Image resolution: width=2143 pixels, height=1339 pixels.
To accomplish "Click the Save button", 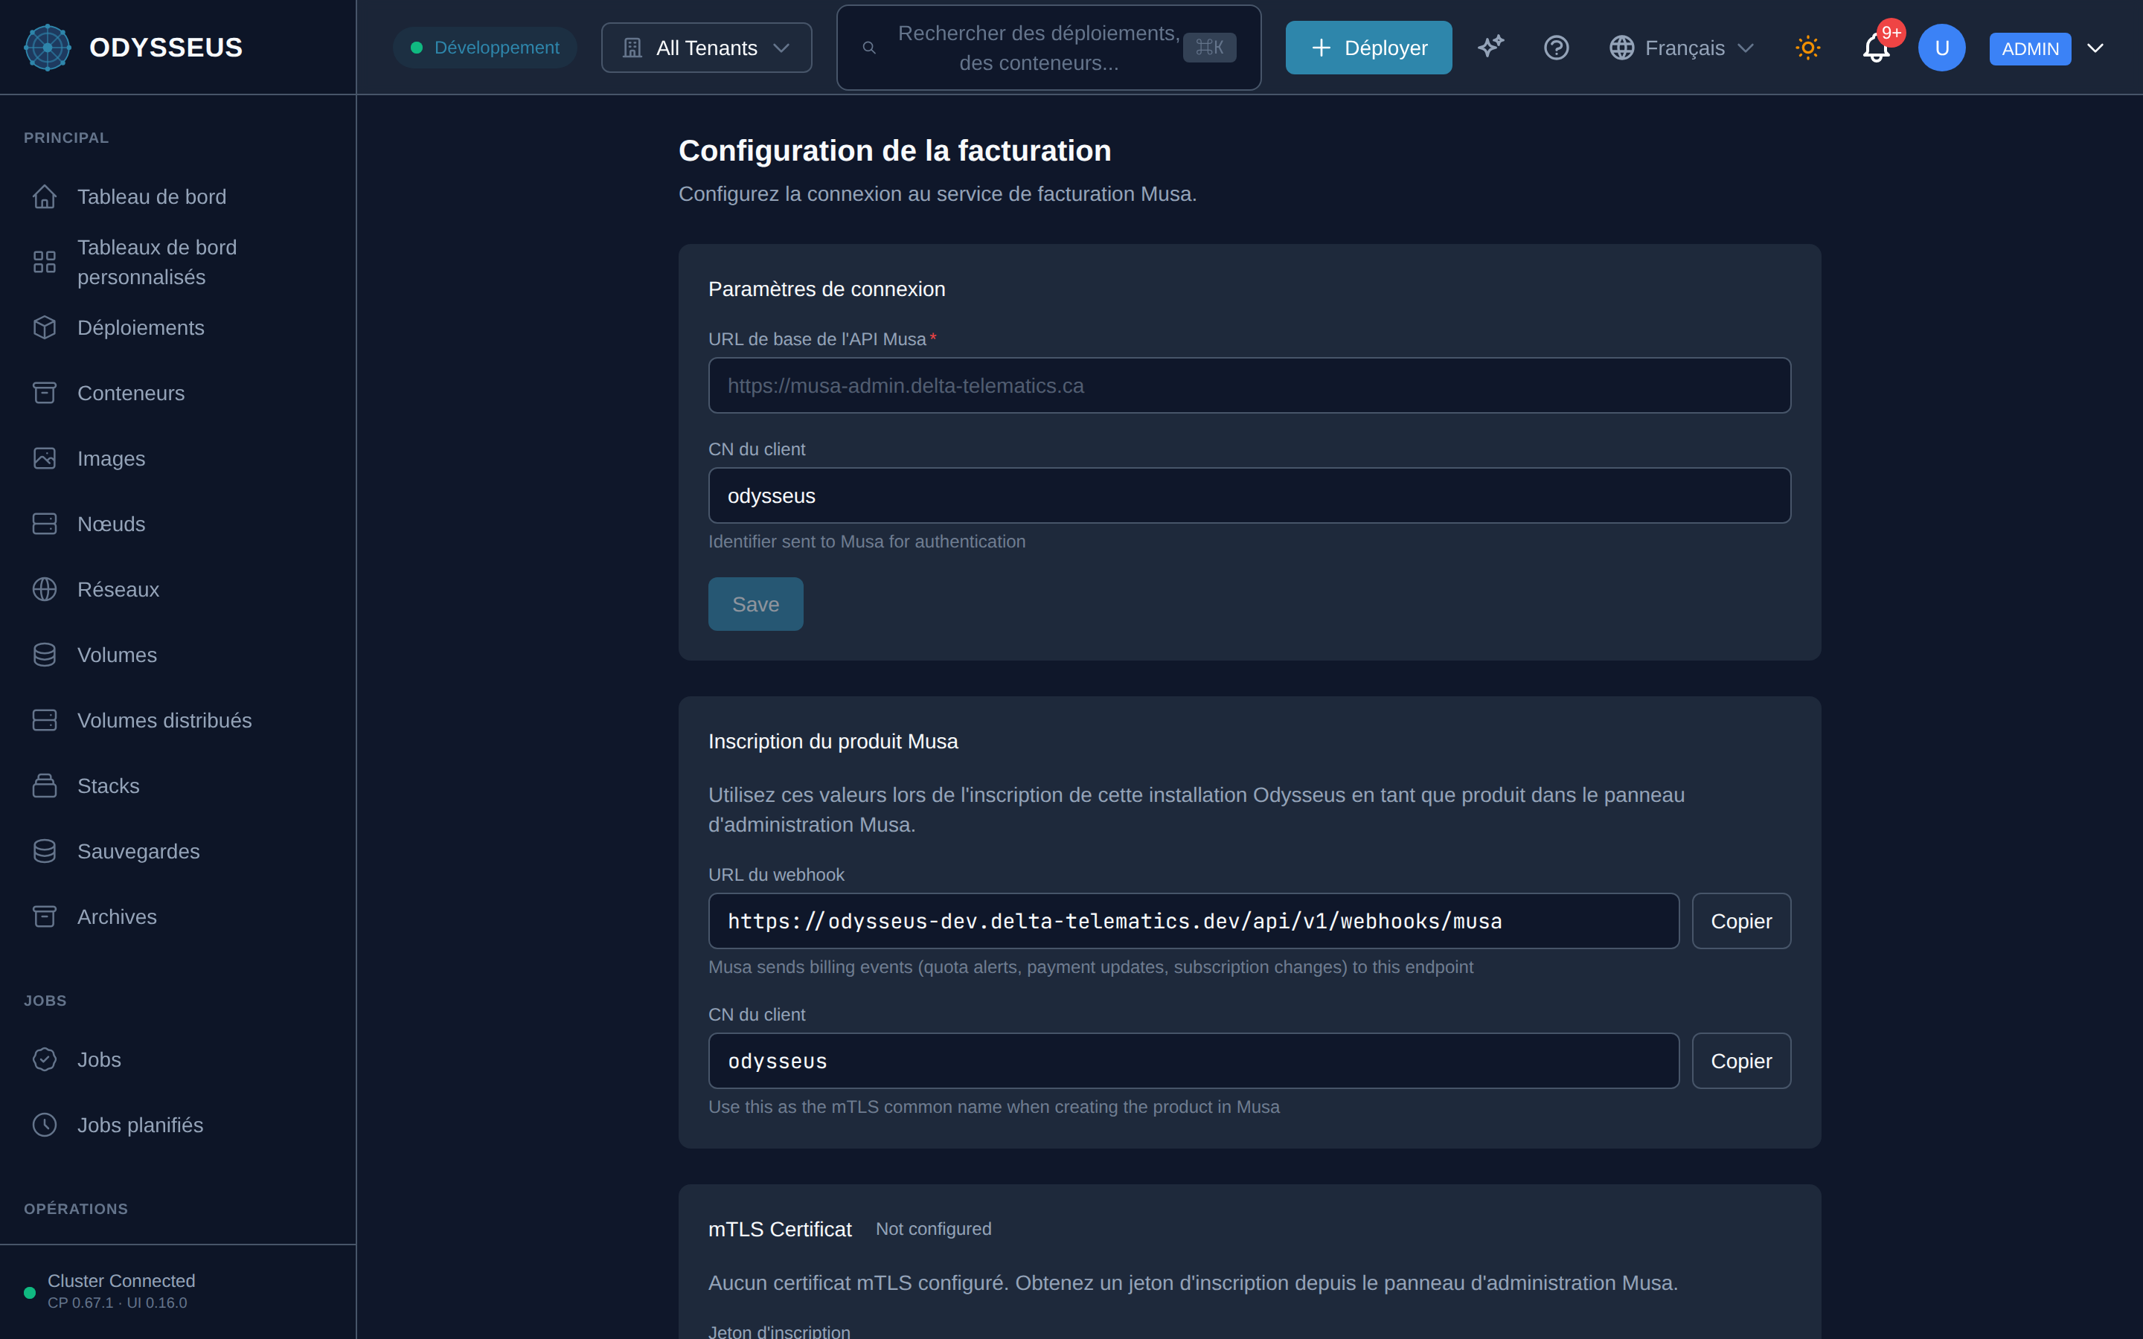I will (755, 604).
